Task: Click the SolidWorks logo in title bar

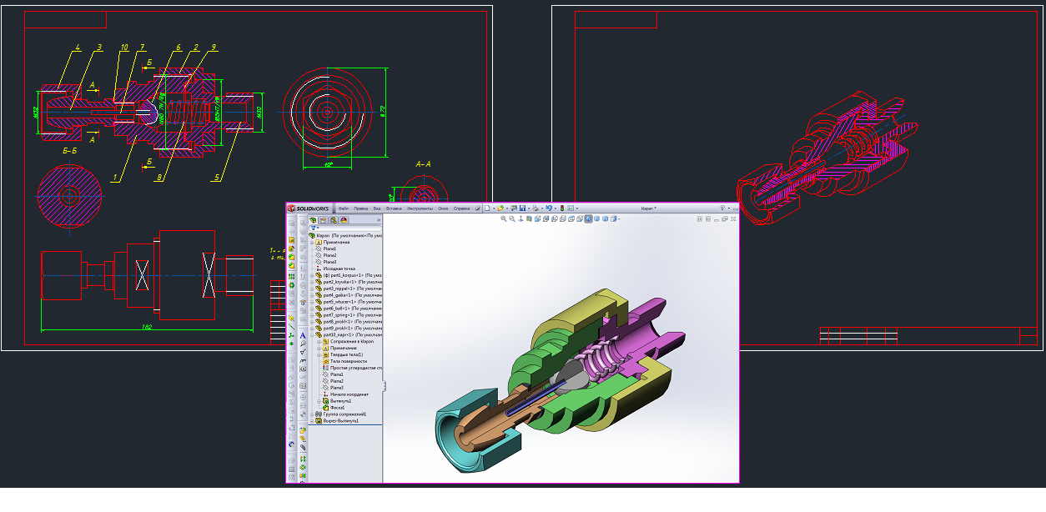Action: 307,208
